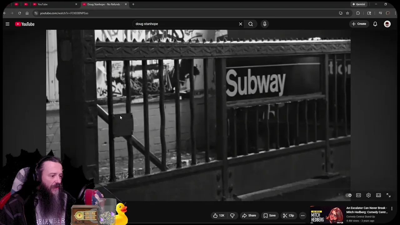The width and height of the screenshot is (400, 225).
Task: Reload the current page
Action: pos(19,13)
